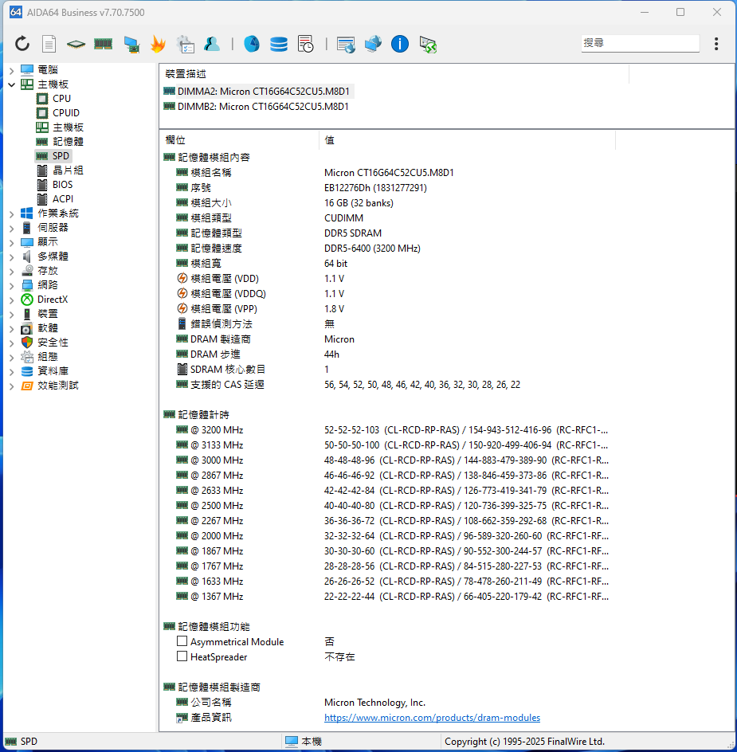Open the network computer toolbar icon
Viewport: 737px width, 752px height.
[x=131, y=44]
